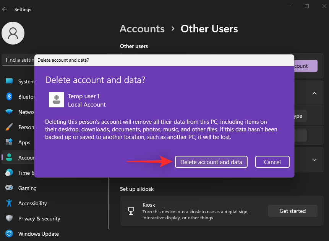
Task: Click the Kiosk stand icon
Action: pyautogui.click(x=131, y=211)
